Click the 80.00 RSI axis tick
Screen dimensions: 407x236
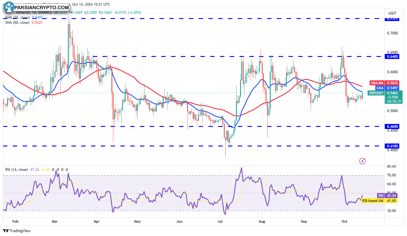(392, 166)
